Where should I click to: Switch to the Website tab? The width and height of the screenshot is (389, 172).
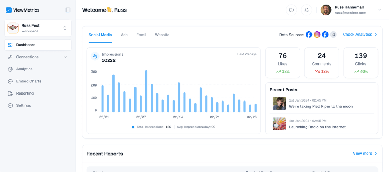point(162,35)
